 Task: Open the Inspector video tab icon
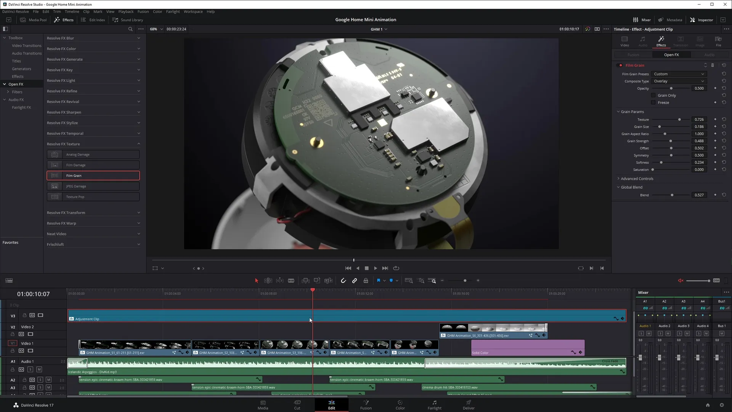click(x=624, y=41)
